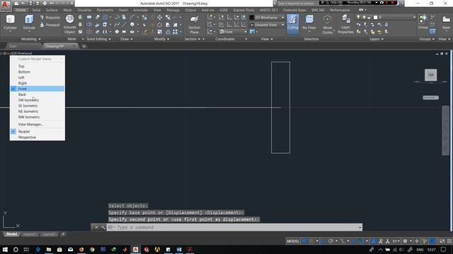Switch to the Solid ribbon tab
The height and width of the screenshot is (254, 453).
36,10
